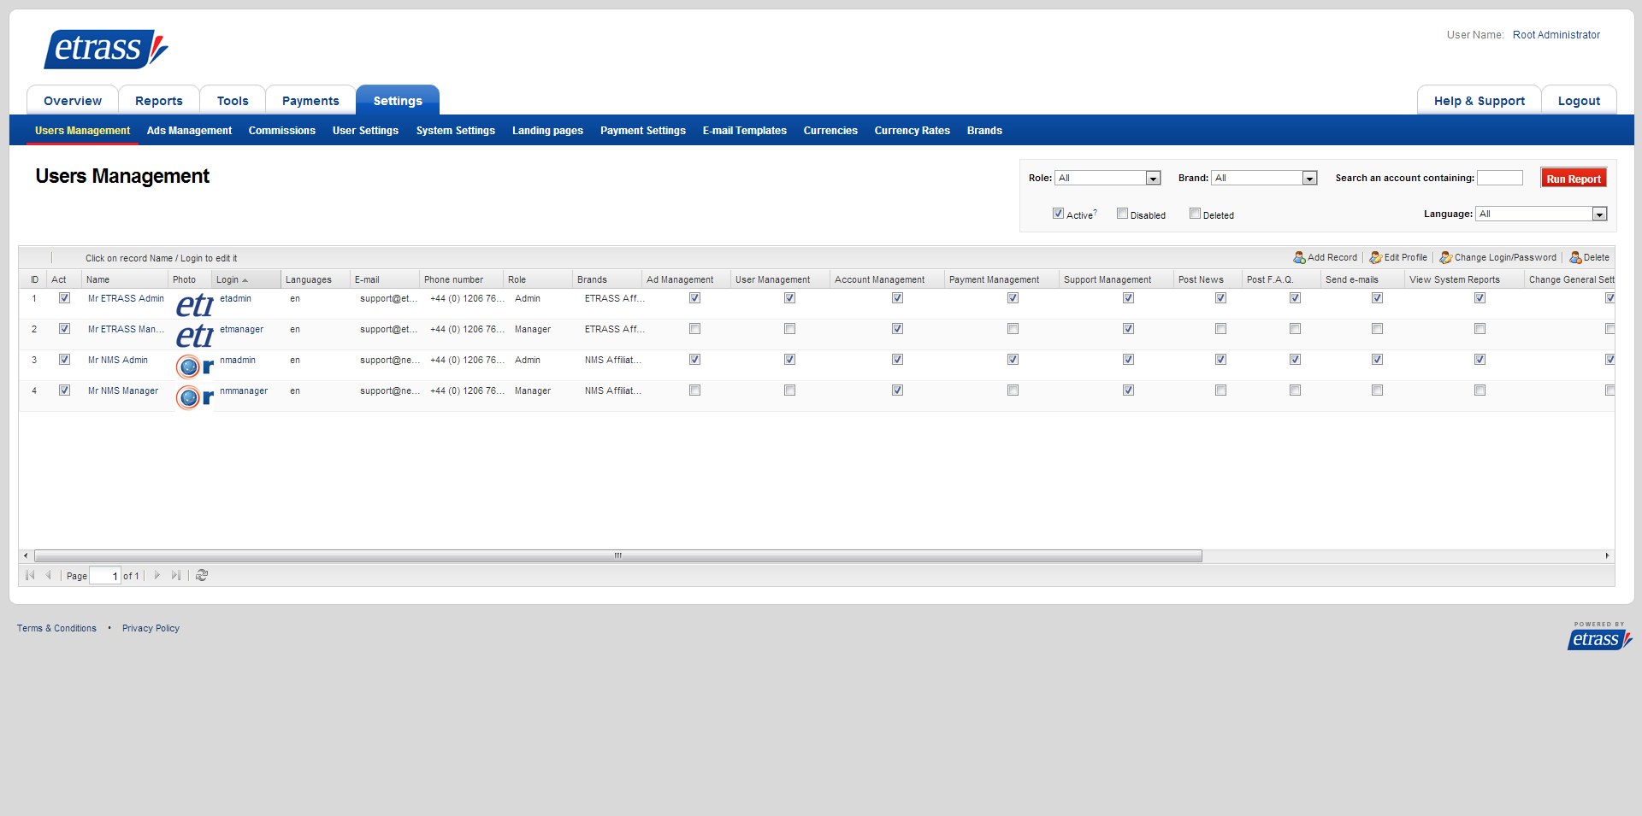Open the Privacy Policy link
Image resolution: width=1642 pixels, height=816 pixels.
pyautogui.click(x=151, y=629)
